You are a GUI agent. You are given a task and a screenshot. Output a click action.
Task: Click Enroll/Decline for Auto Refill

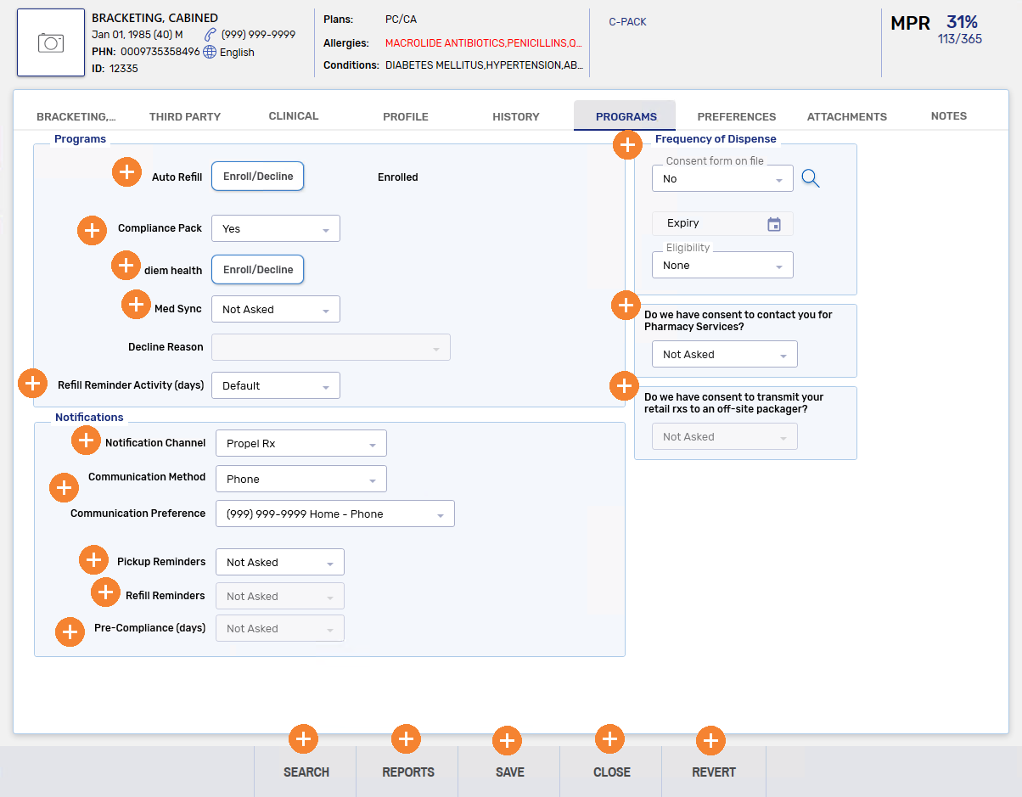[x=257, y=177]
